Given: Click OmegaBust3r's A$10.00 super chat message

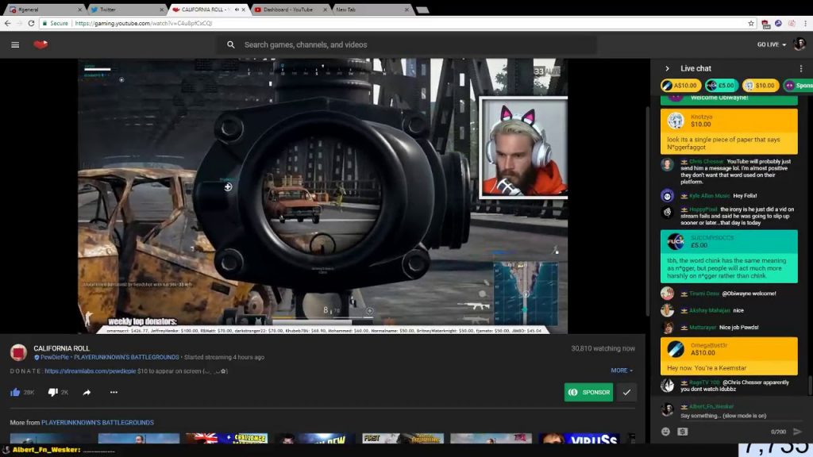Looking at the screenshot, I should pyautogui.click(x=729, y=356).
